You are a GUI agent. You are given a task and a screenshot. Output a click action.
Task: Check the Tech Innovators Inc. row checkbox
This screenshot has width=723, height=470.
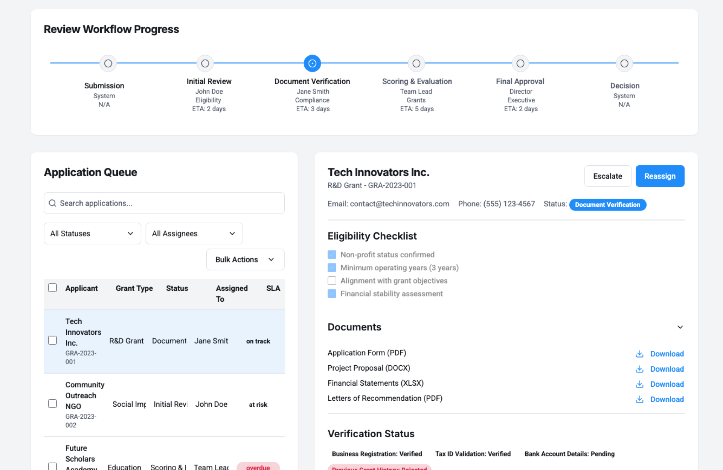(x=52, y=340)
